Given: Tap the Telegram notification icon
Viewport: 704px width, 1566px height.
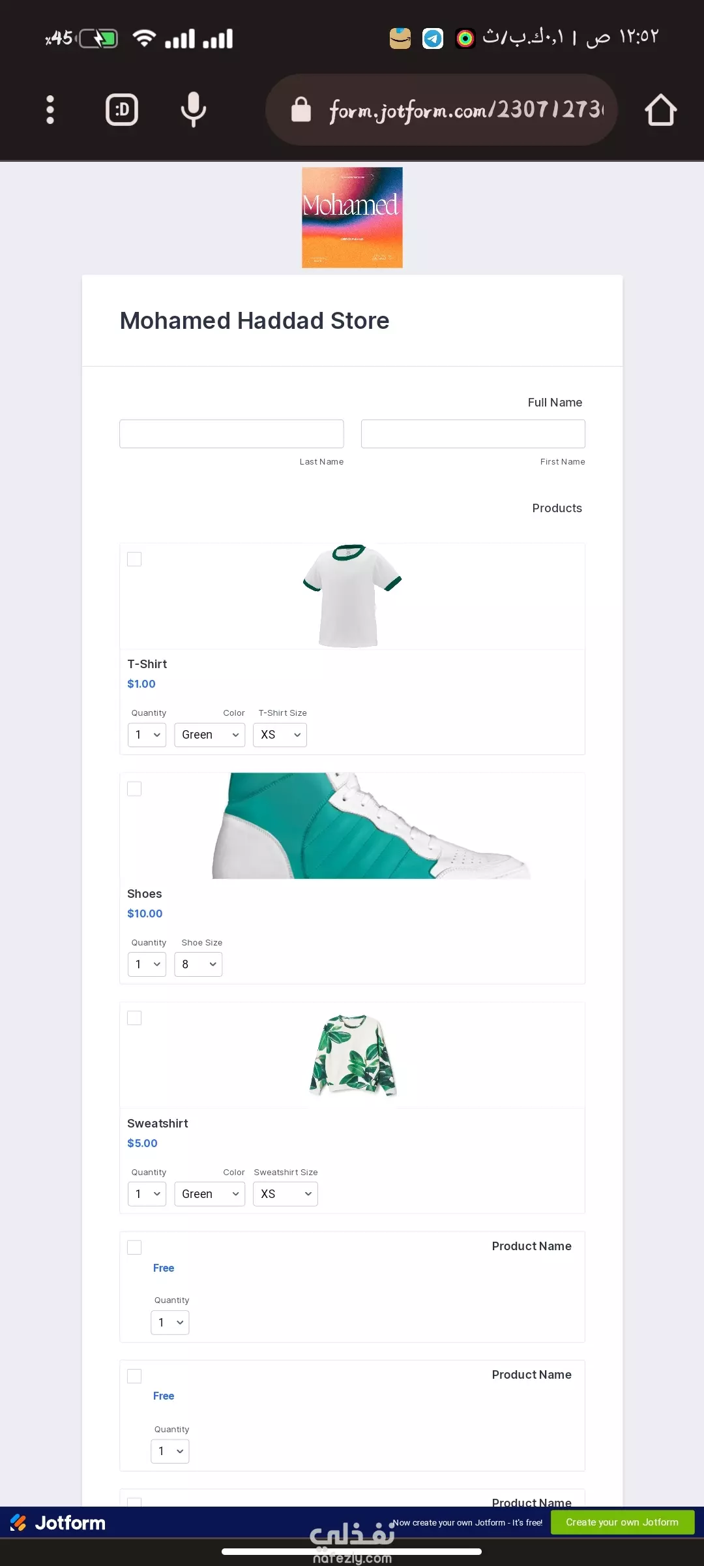Looking at the screenshot, I should [x=432, y=38].
